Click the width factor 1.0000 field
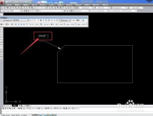The image size is (153, 116). pos(83,24)
